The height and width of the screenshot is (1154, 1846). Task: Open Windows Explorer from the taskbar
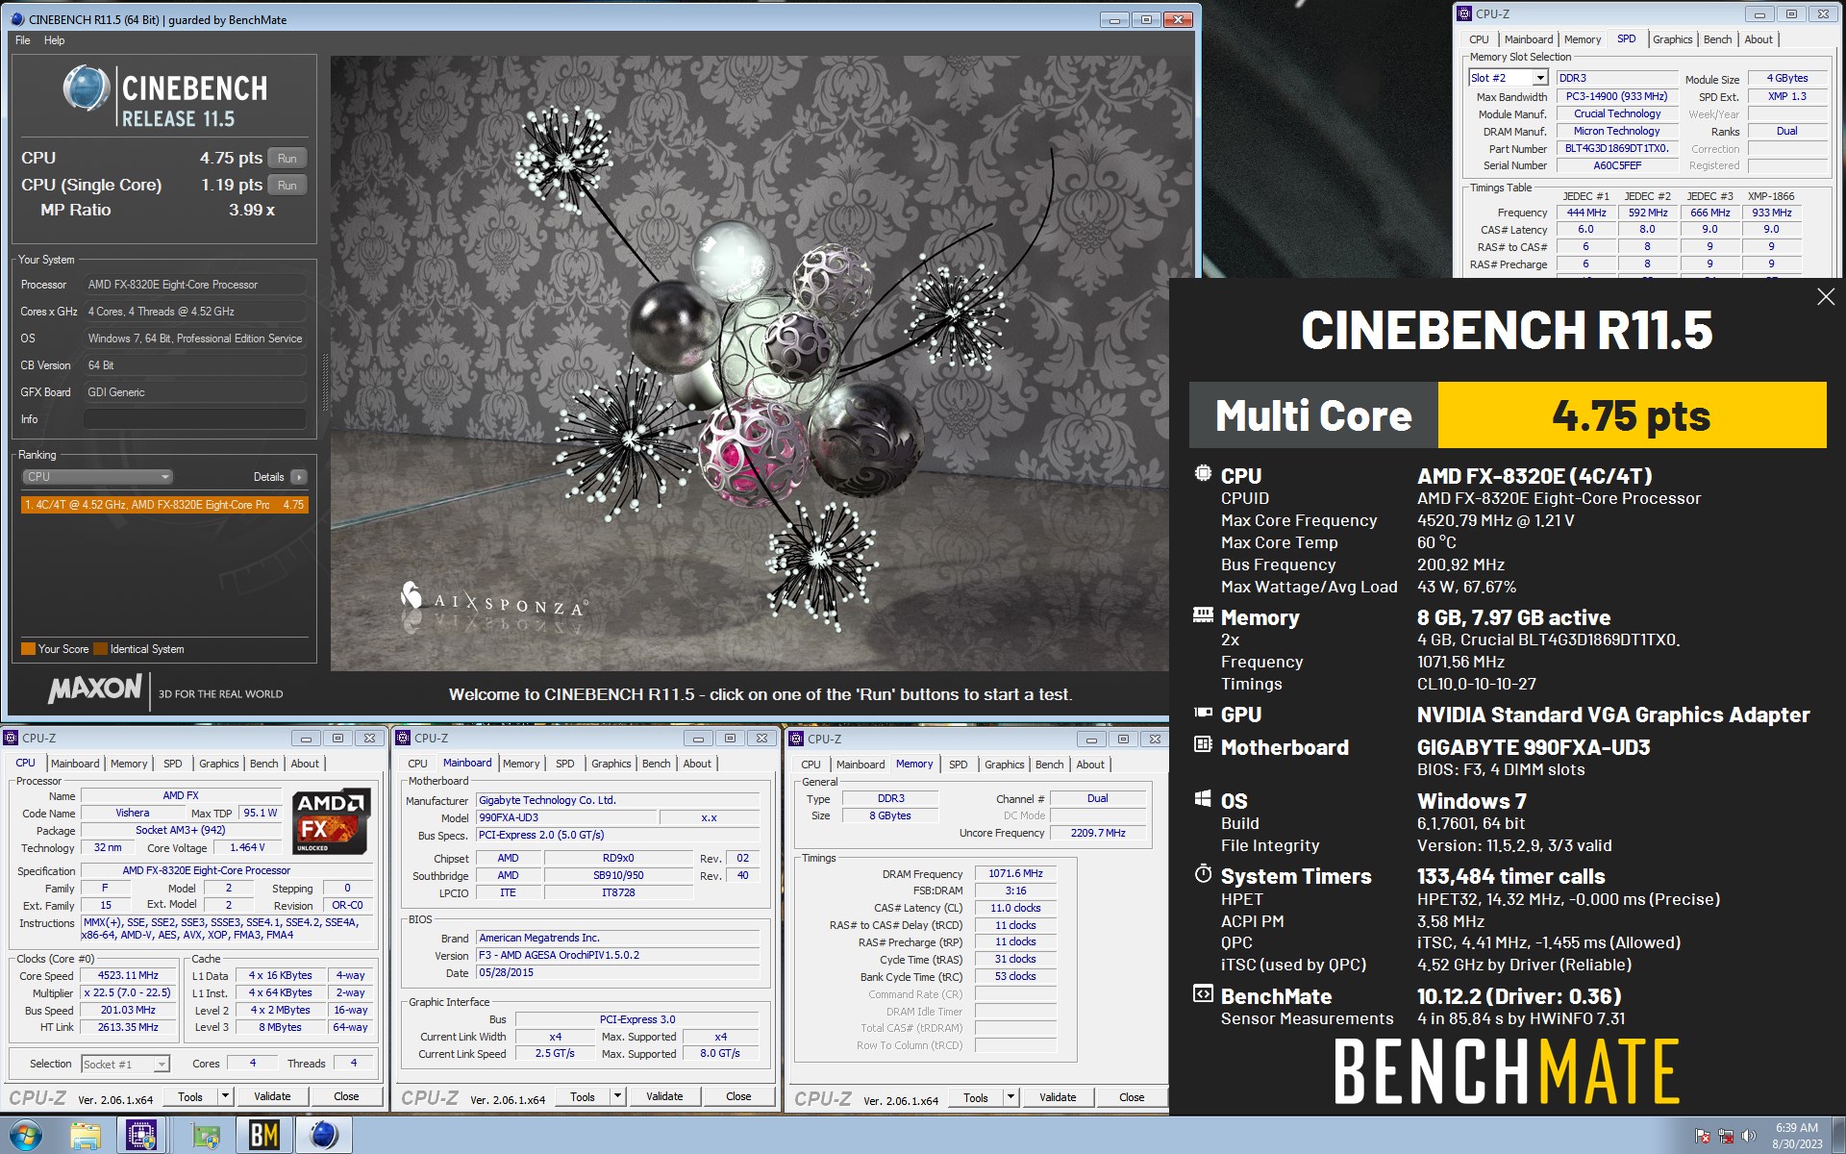coord(86,1136)
